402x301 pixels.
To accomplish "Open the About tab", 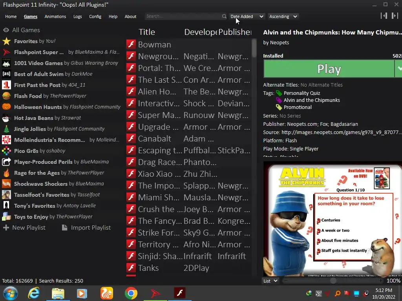I will (x=130, y=16).
